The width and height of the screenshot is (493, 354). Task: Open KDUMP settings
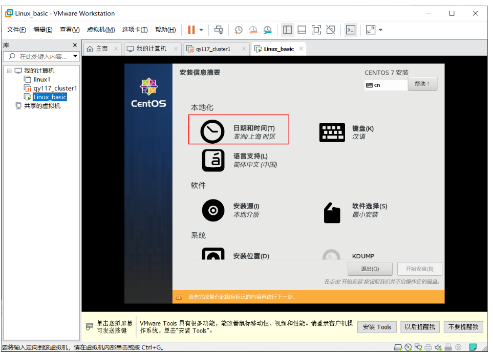(348, 254)
